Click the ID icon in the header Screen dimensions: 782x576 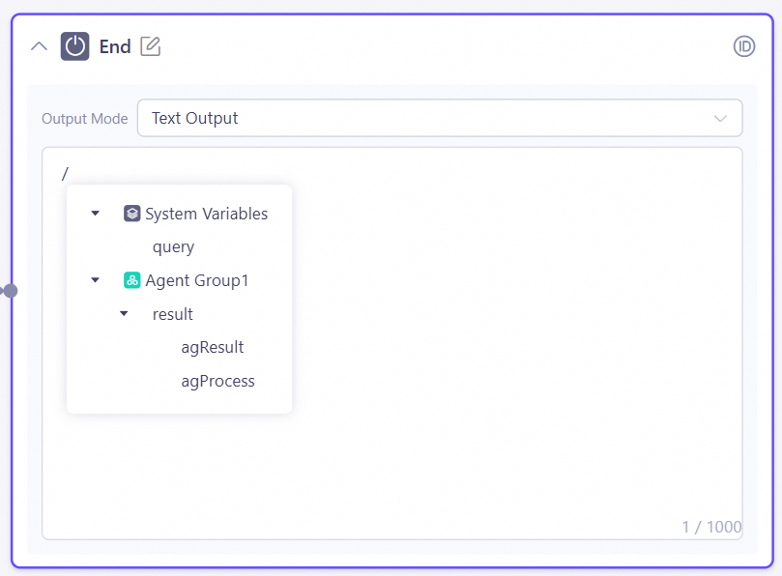click(x=743, y=46)
